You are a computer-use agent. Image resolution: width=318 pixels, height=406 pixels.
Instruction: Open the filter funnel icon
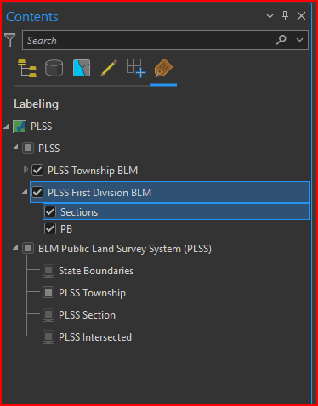click(x=10, y=40)
